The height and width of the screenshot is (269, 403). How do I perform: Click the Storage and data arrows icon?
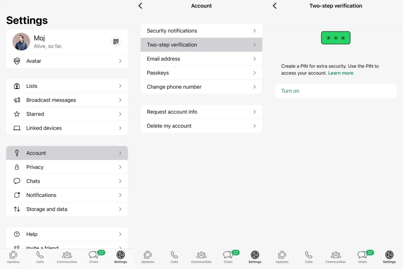pos(17,209)
